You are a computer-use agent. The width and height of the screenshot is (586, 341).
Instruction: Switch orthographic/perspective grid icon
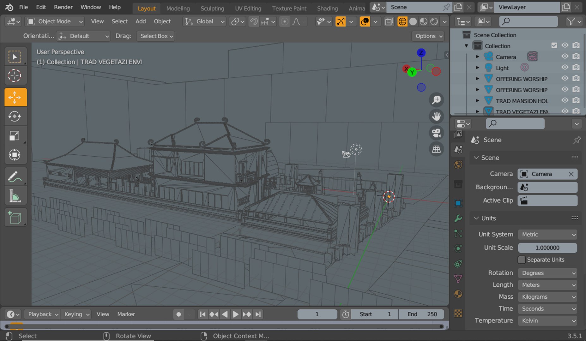(436, 149)
